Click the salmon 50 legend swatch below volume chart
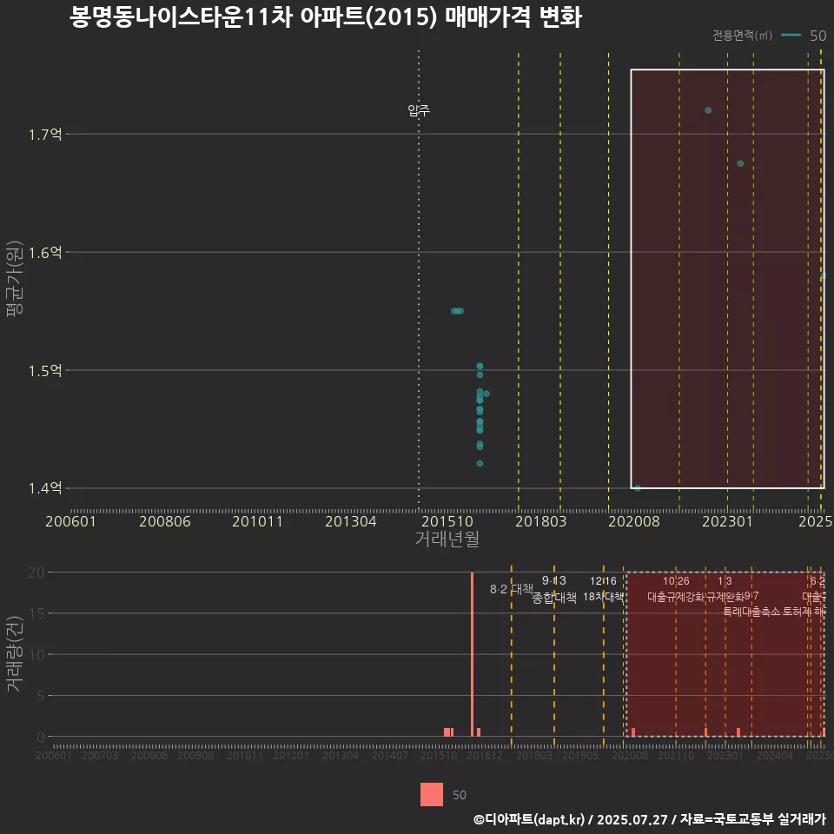The height and width of the screenshot is (834, 834). click(432, 794)
